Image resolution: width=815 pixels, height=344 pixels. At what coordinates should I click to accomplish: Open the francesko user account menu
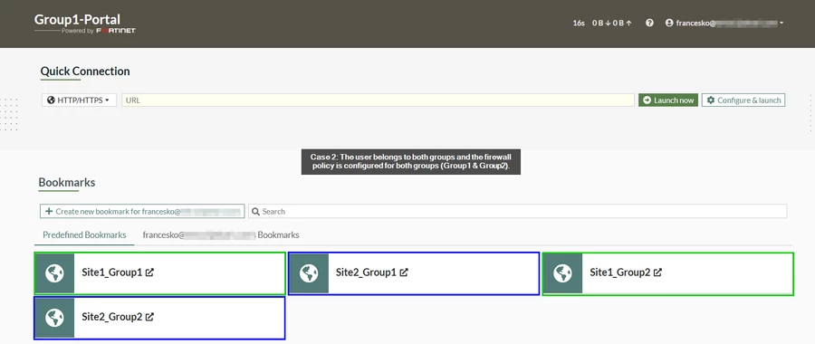click(x=724, y=23)
